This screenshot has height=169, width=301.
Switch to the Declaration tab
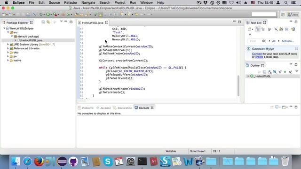click(x=123, y=108)
